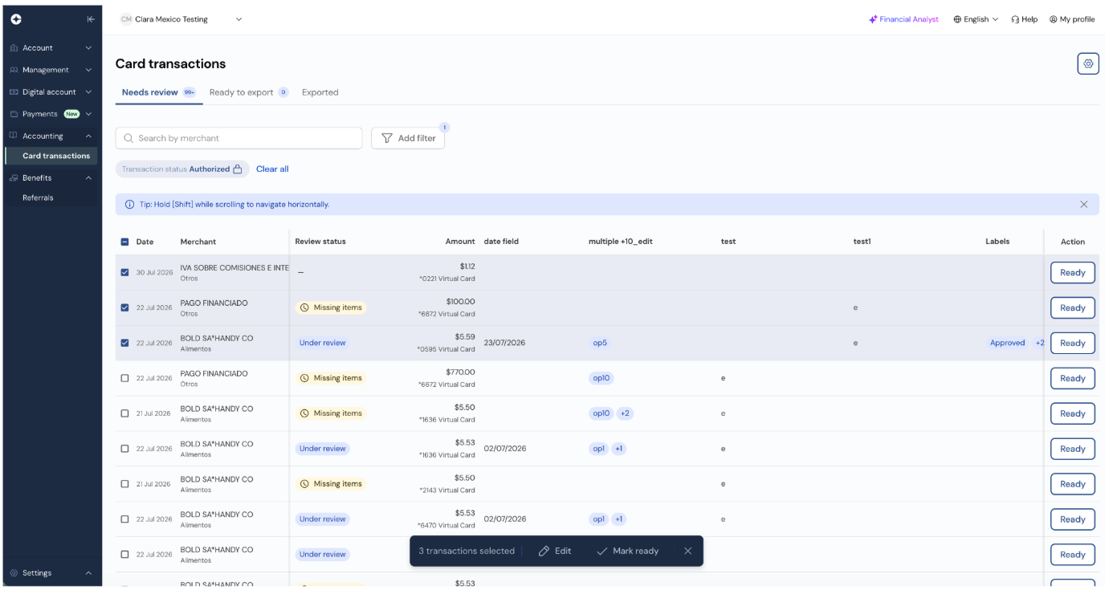Open table settings gear icon
This screenshot has width=1105, height=594.
tap(1088, 63)
